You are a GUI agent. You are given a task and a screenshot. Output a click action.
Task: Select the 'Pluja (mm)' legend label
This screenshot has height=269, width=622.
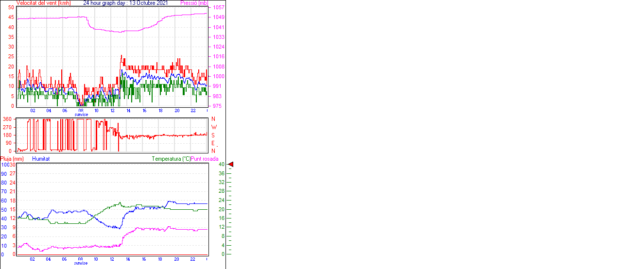pyautogui.click(x=12, y=159)
